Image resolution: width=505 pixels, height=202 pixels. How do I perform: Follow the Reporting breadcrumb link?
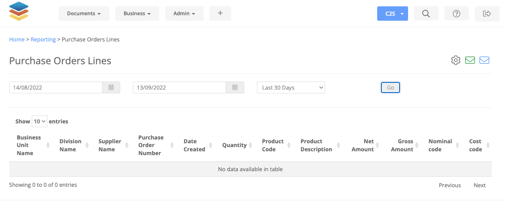pyautogui.click(x=43, y=40)
